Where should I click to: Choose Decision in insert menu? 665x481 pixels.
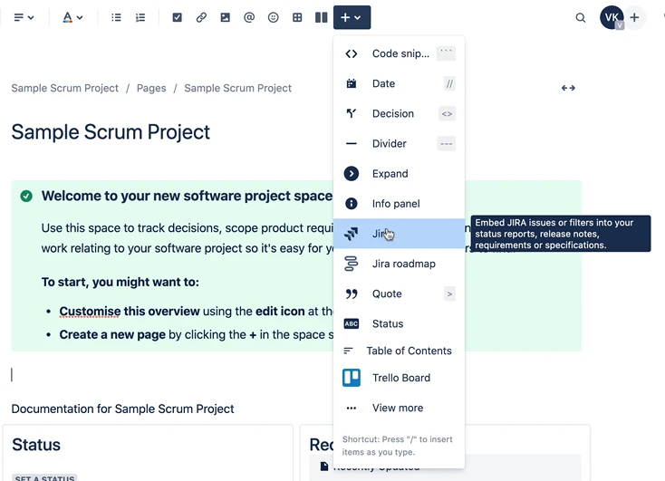pos(399,113)
